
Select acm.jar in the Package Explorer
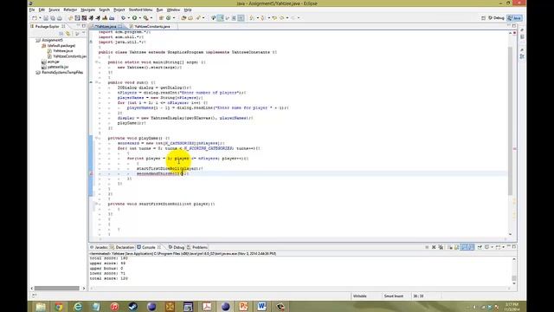pyautogui.click(x=53, y=62)
